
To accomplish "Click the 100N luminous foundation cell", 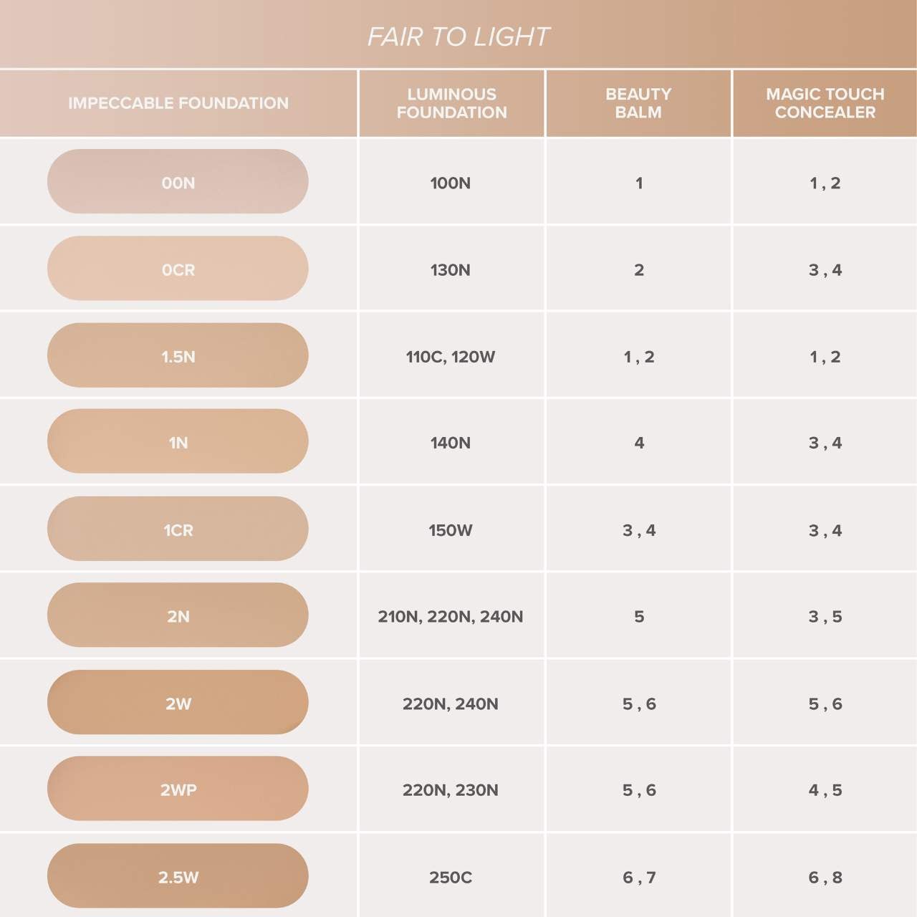I will coord(451,183).
